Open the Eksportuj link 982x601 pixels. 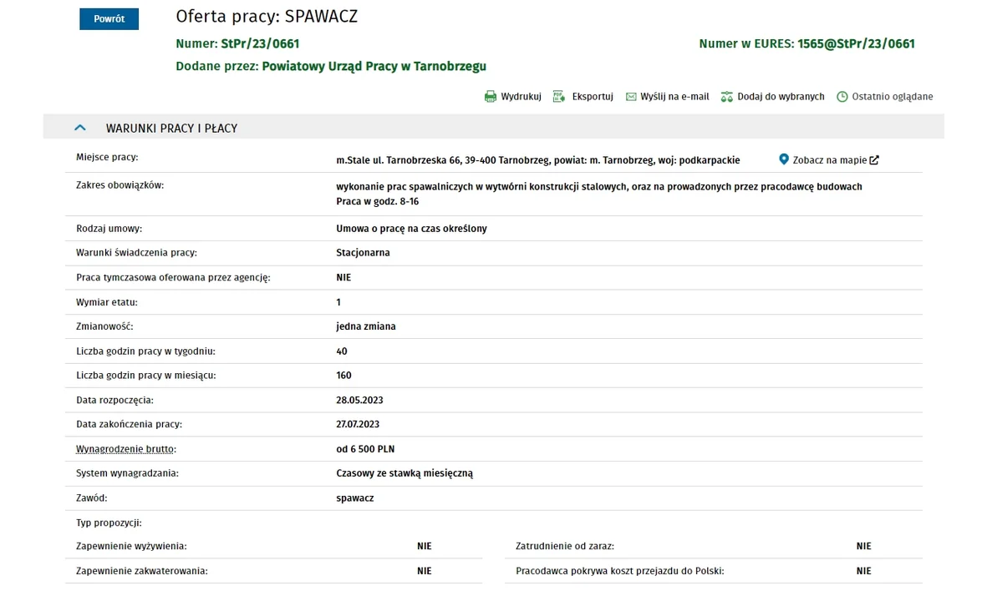(x=593, y=96)
